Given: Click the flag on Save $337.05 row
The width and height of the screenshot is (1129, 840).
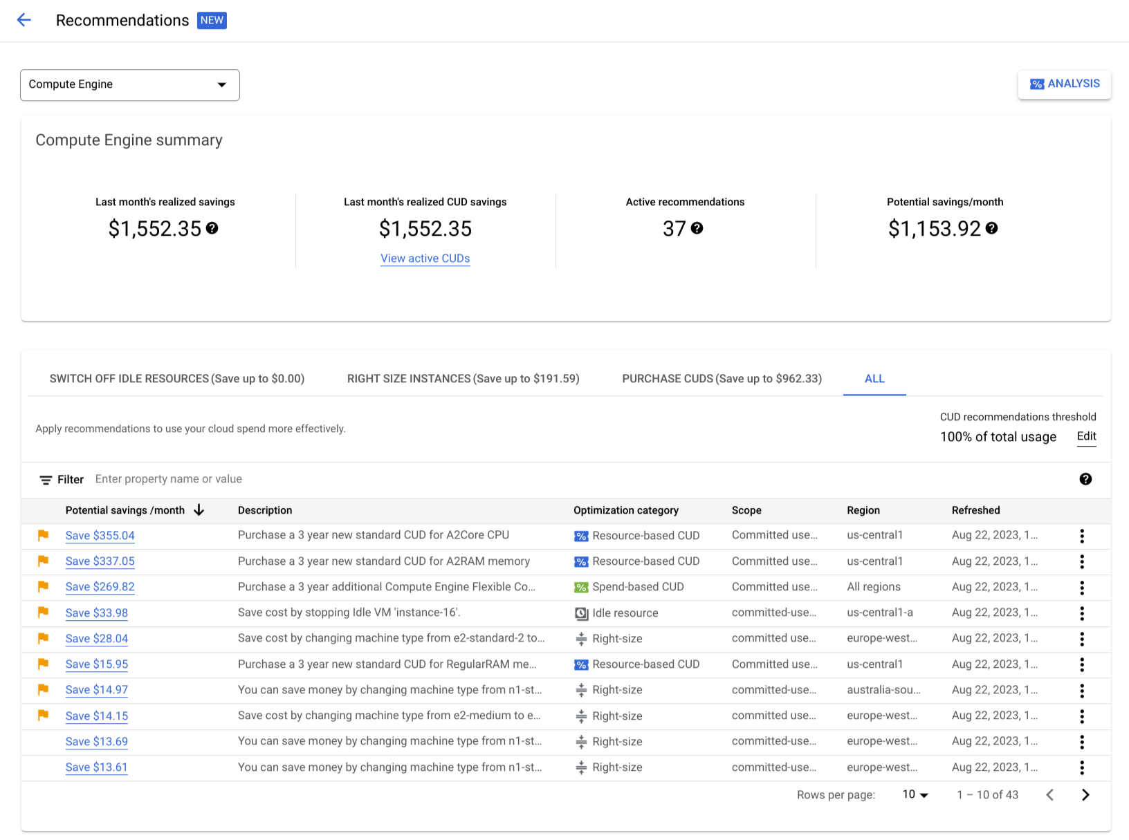Looking at the screenshot, I should (43, 561).
